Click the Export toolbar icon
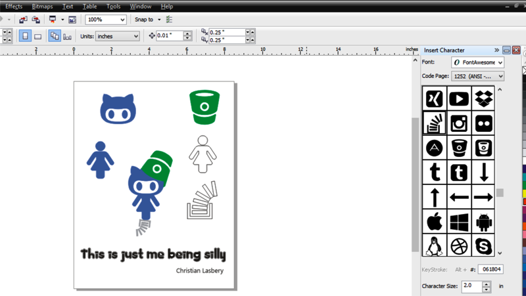526x296 pixels. pos(36,20)
